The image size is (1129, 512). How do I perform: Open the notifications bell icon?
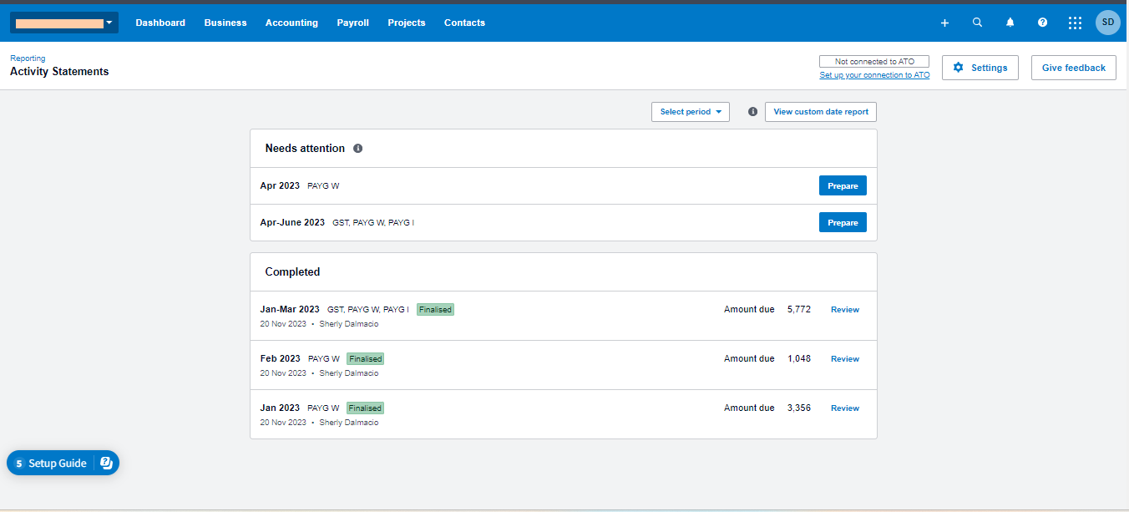pos(1010,23)
